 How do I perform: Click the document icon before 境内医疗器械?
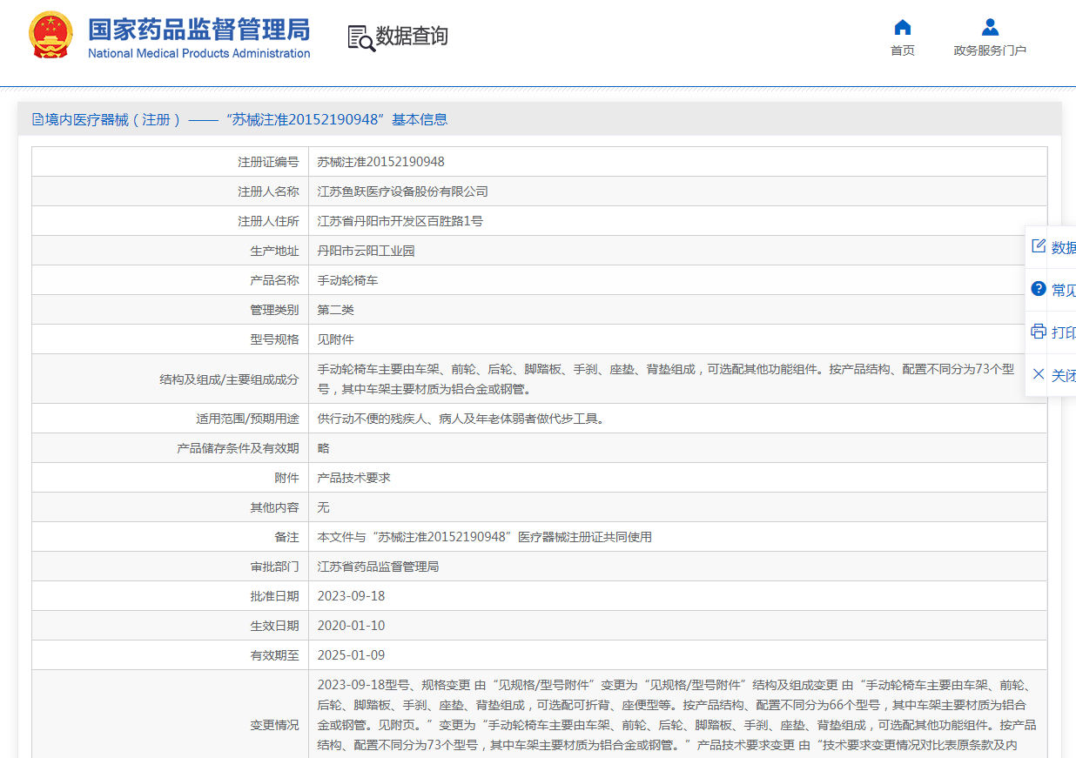point(37,119)
